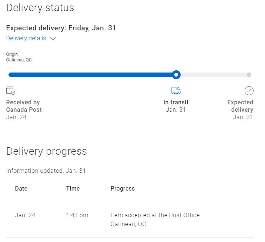Click the Delivery status heading
This screenshot has width=265, height=242.
[x=40, y=8]
